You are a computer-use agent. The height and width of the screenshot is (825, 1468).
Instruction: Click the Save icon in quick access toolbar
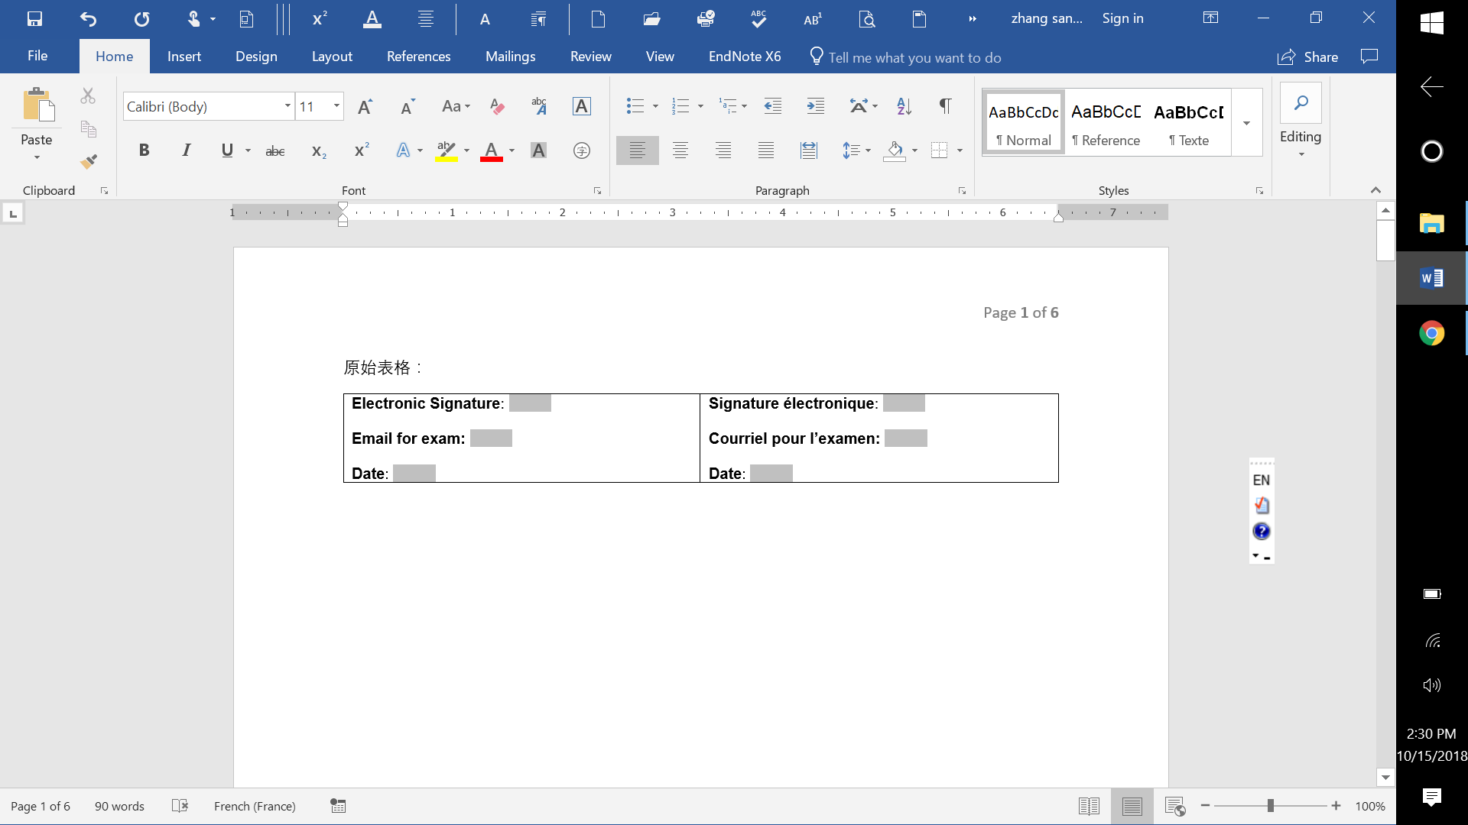[34, 19]
